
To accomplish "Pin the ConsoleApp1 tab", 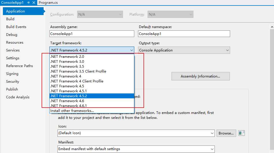I will (29, 3).
